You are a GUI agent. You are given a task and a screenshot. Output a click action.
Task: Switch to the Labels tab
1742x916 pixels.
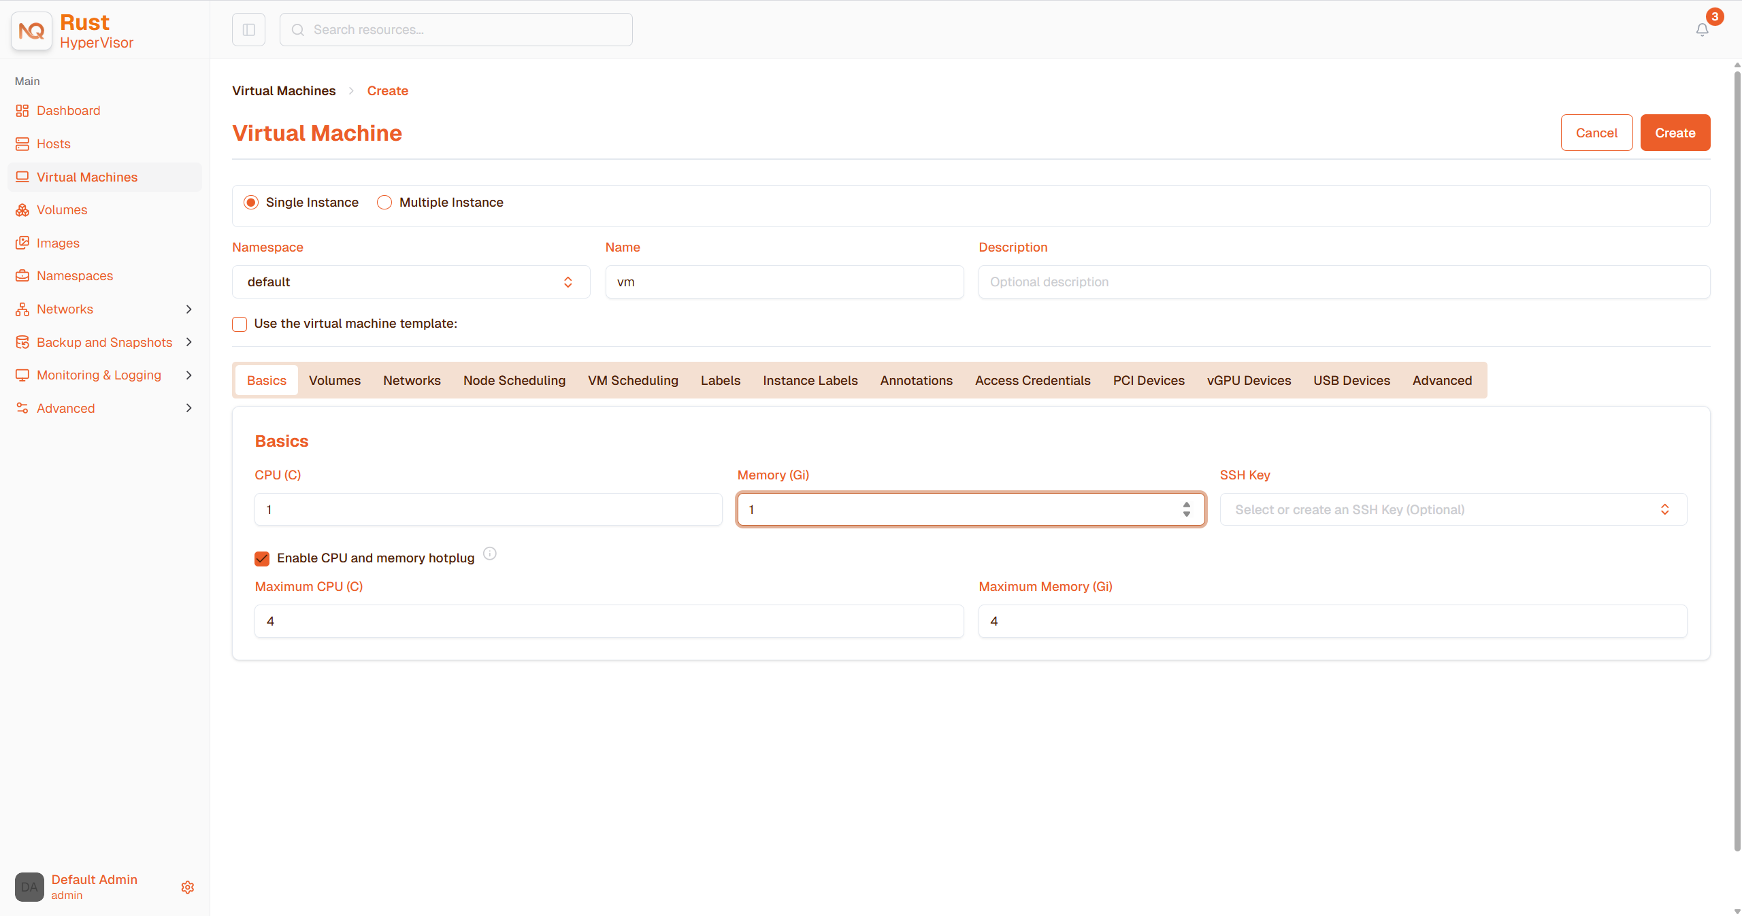click(721, 381)
